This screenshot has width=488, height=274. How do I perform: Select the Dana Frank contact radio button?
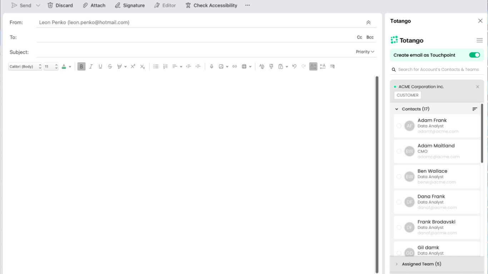tap(399, 202)
